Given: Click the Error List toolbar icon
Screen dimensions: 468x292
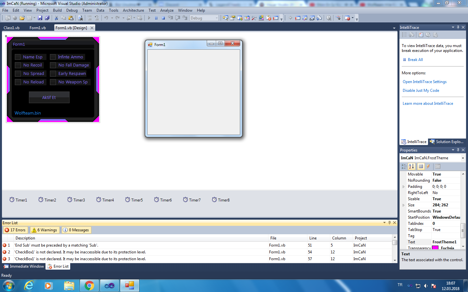Looking at the screenshot, I should click(x=269, y=18).
